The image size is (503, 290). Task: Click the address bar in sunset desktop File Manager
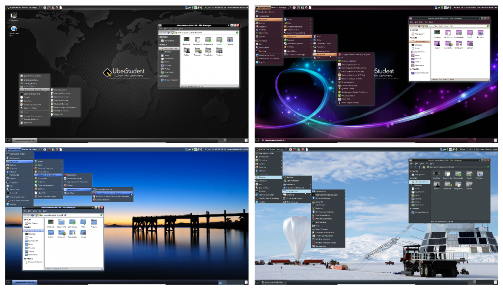tap(69, 214)
